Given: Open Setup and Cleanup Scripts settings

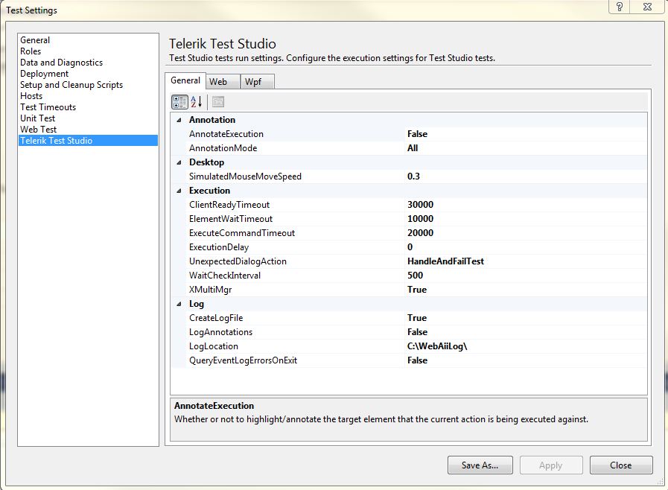Looking at the screenshot, I should (71, 85).
